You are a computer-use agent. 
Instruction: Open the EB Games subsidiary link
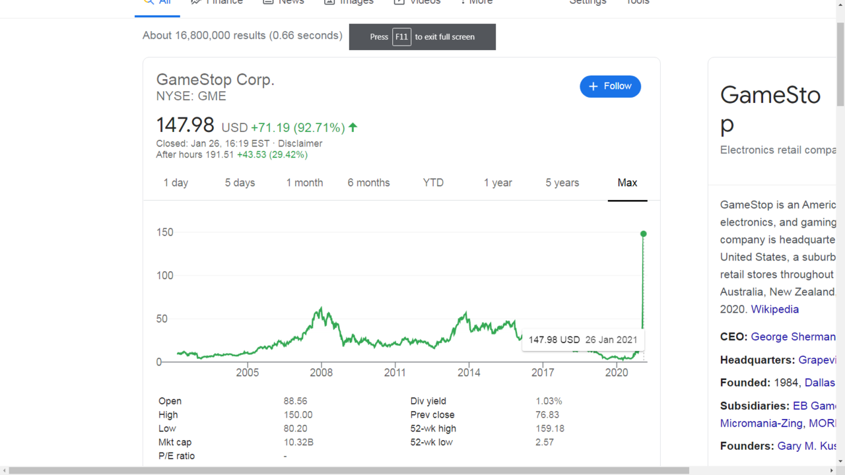[814, 406]
